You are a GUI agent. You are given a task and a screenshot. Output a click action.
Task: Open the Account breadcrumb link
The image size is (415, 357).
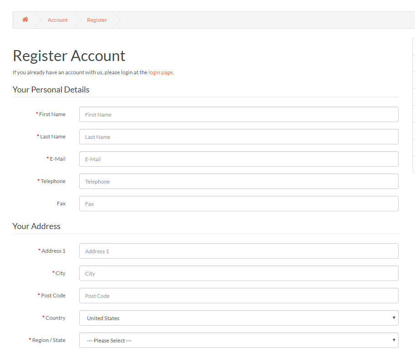pyautogui.click(x=57, y=20)
